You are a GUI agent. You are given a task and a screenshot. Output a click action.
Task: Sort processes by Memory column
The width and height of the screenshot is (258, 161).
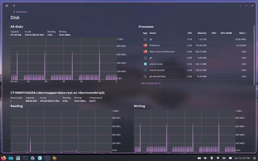[202, 33]
